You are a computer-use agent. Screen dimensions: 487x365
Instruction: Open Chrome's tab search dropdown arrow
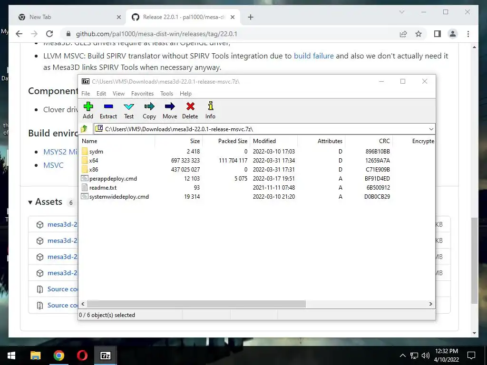tap(401, 12)
